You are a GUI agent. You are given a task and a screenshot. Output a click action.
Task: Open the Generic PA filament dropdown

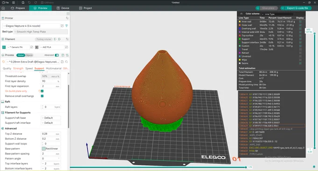coord(18,47)
